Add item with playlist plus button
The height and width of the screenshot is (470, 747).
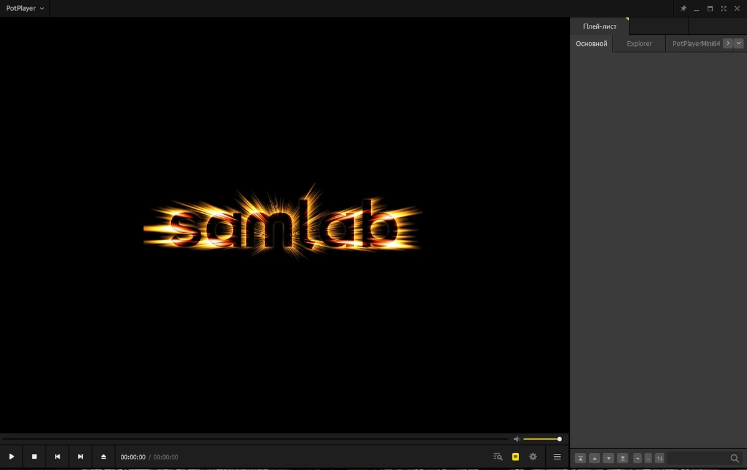coord(637,458)
